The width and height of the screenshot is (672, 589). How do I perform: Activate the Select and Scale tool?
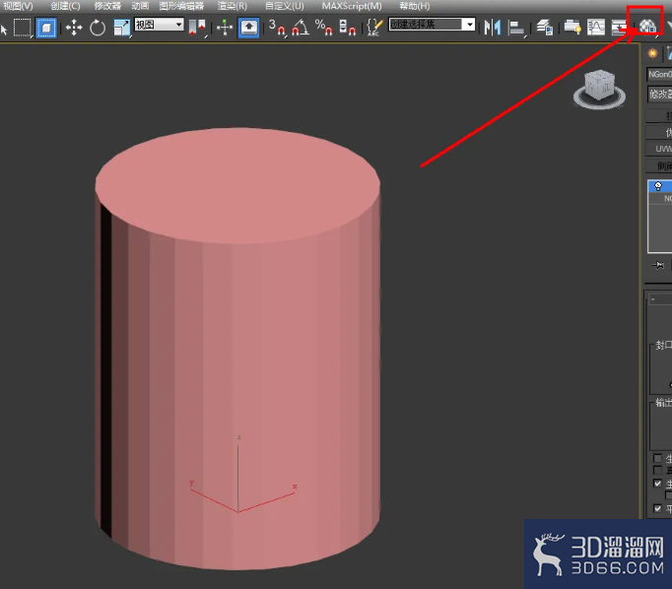coord(122,28)
